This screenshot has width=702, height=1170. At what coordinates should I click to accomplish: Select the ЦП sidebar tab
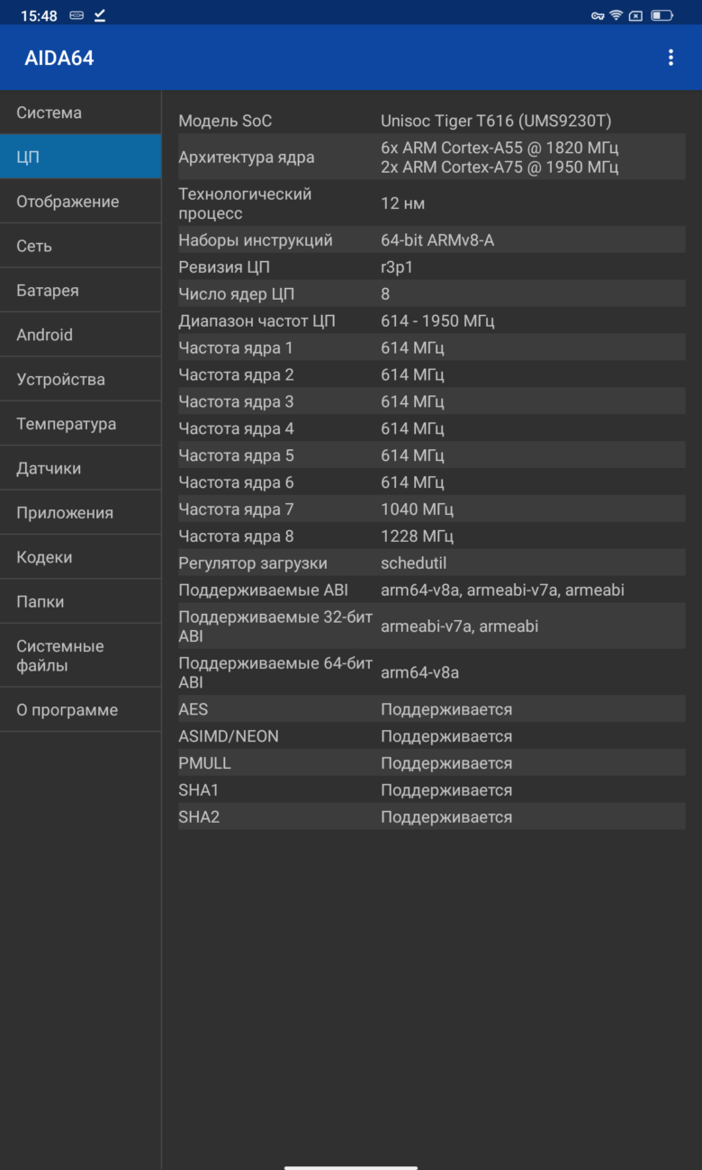(x=81, y=157)
